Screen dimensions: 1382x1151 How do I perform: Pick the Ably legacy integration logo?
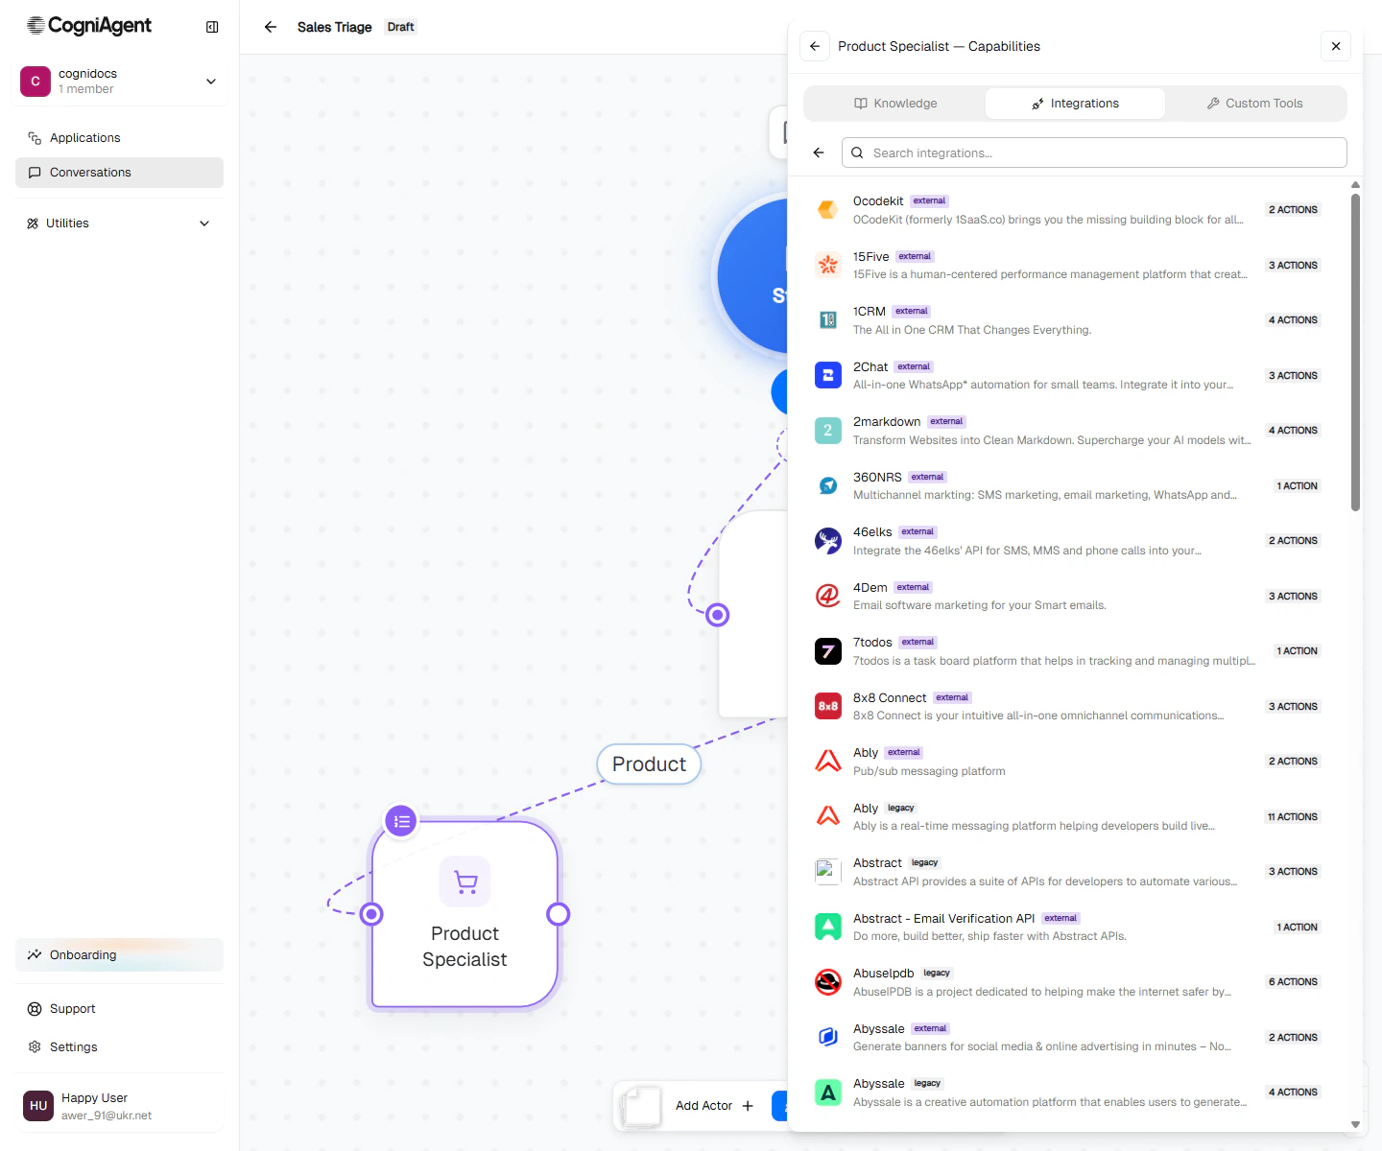828,816
